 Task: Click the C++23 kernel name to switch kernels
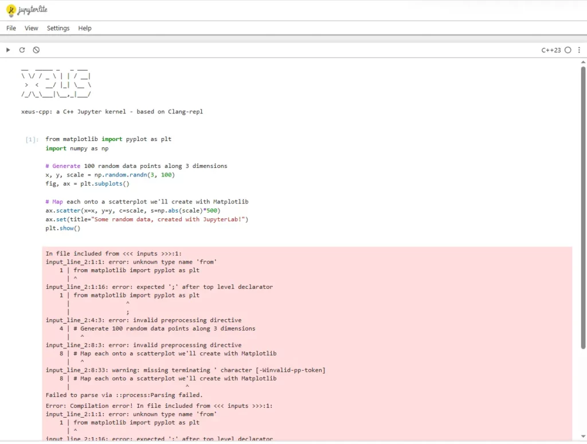pos(552,50)
